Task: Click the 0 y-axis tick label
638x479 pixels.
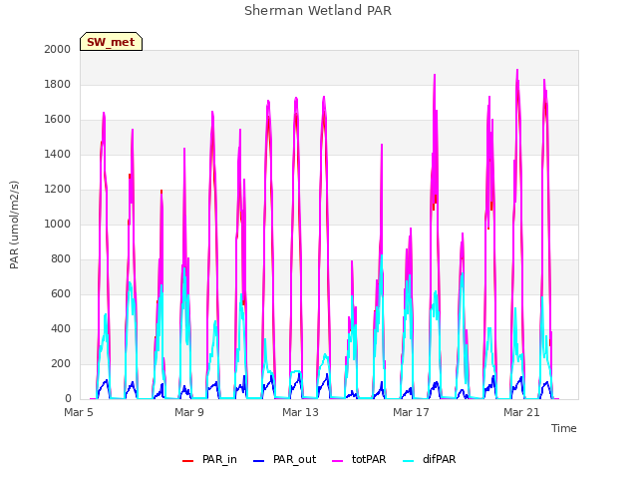Action: tap(68, 399)
